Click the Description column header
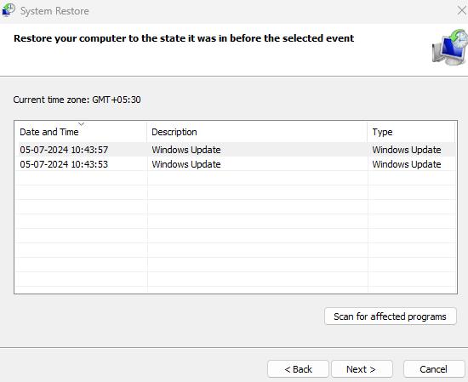Image resolution: width=468 pixels, height=382 pixels. click(257, 132)
